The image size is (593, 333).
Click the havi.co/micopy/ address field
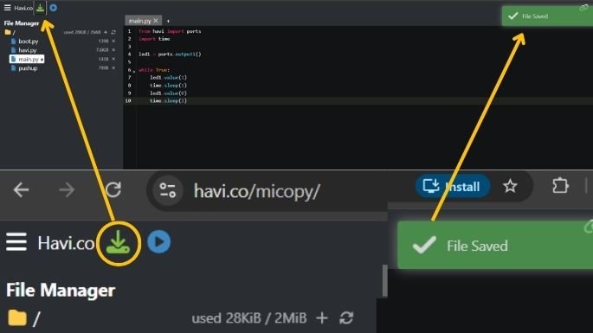point(256,191)
